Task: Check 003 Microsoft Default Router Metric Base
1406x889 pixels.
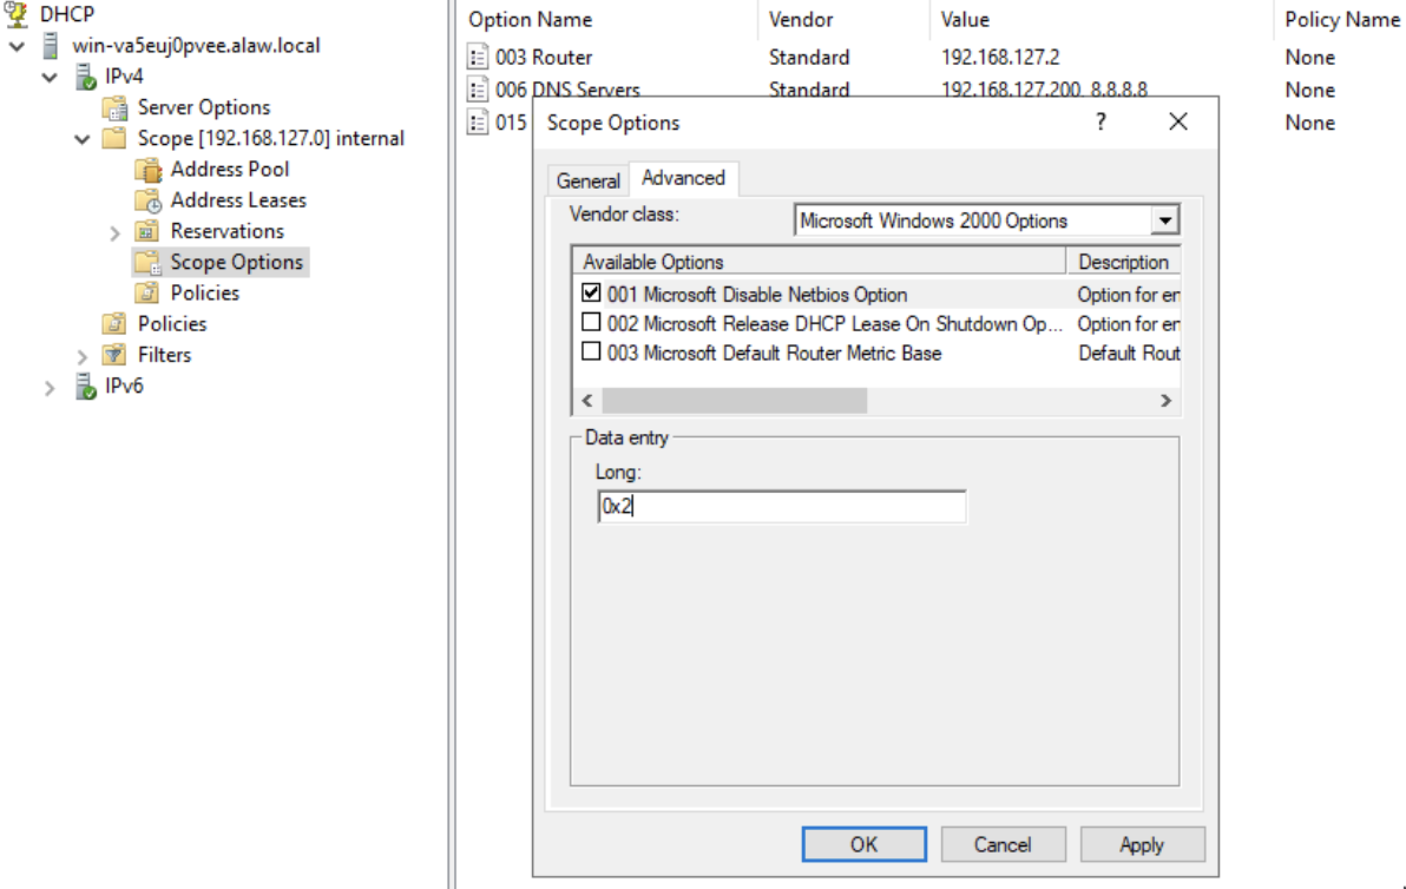Action: pos(590,353)
